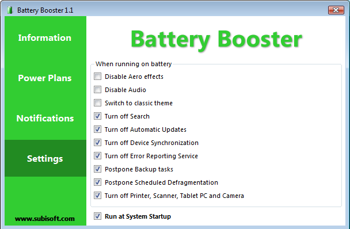350x229 pixels.
Task: Click the 'When running on battery' group label
Action: pyautogui.click(x=134, y=64)
